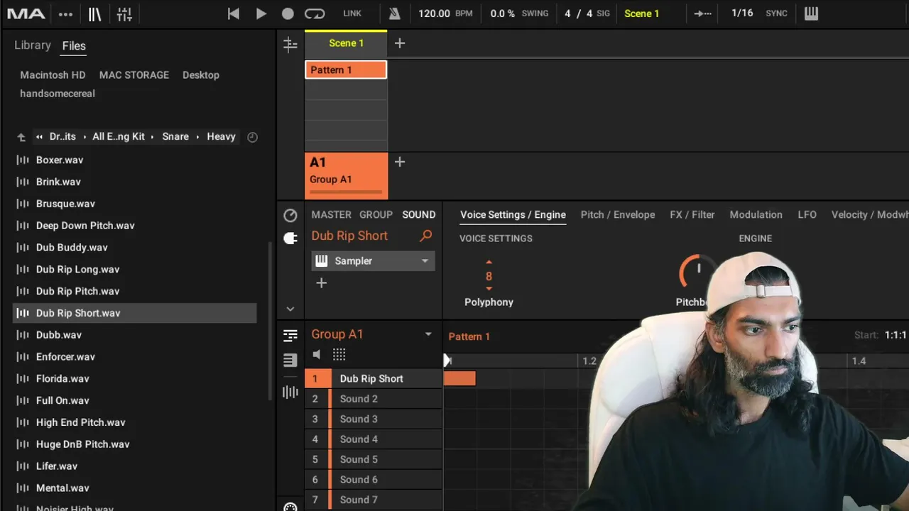Screen dimensions: 909x511
Task: Click the plug-in view icon
Action: click(290, 238)
